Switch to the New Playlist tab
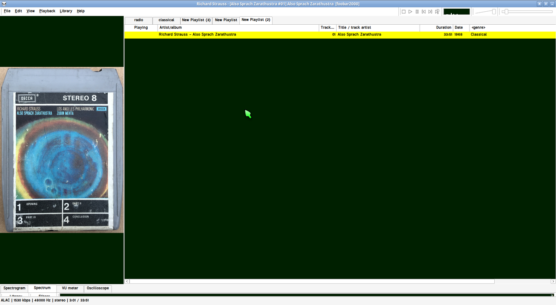The image size is (556, 305). pyautogui.click(x=226, y=20)
